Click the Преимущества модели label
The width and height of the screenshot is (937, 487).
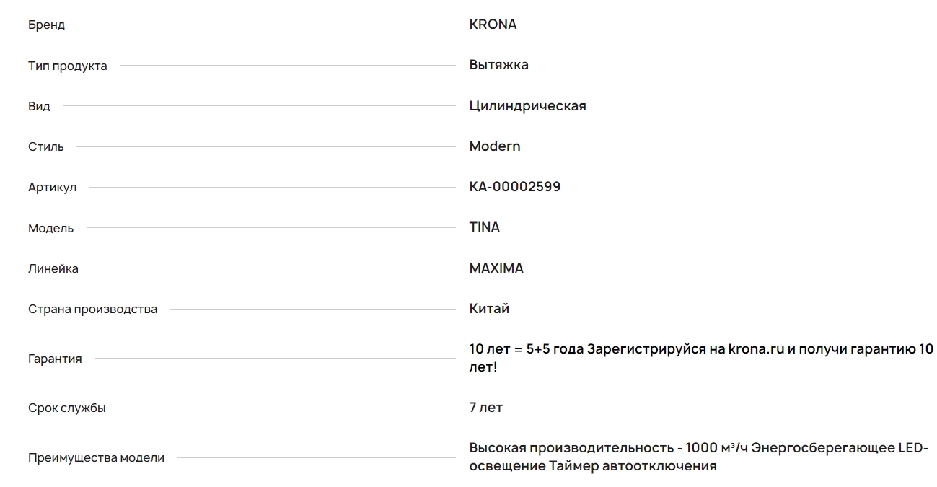click(x=96, y=458)
